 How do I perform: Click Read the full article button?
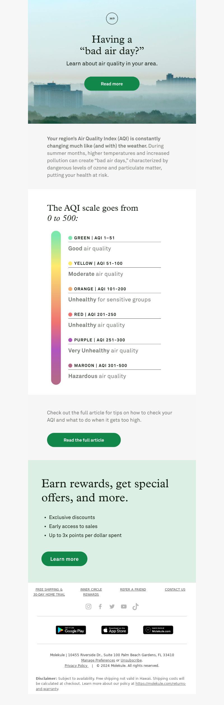pos(84,440)
